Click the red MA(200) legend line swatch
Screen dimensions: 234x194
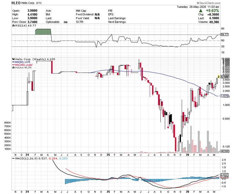click(13, 65)
